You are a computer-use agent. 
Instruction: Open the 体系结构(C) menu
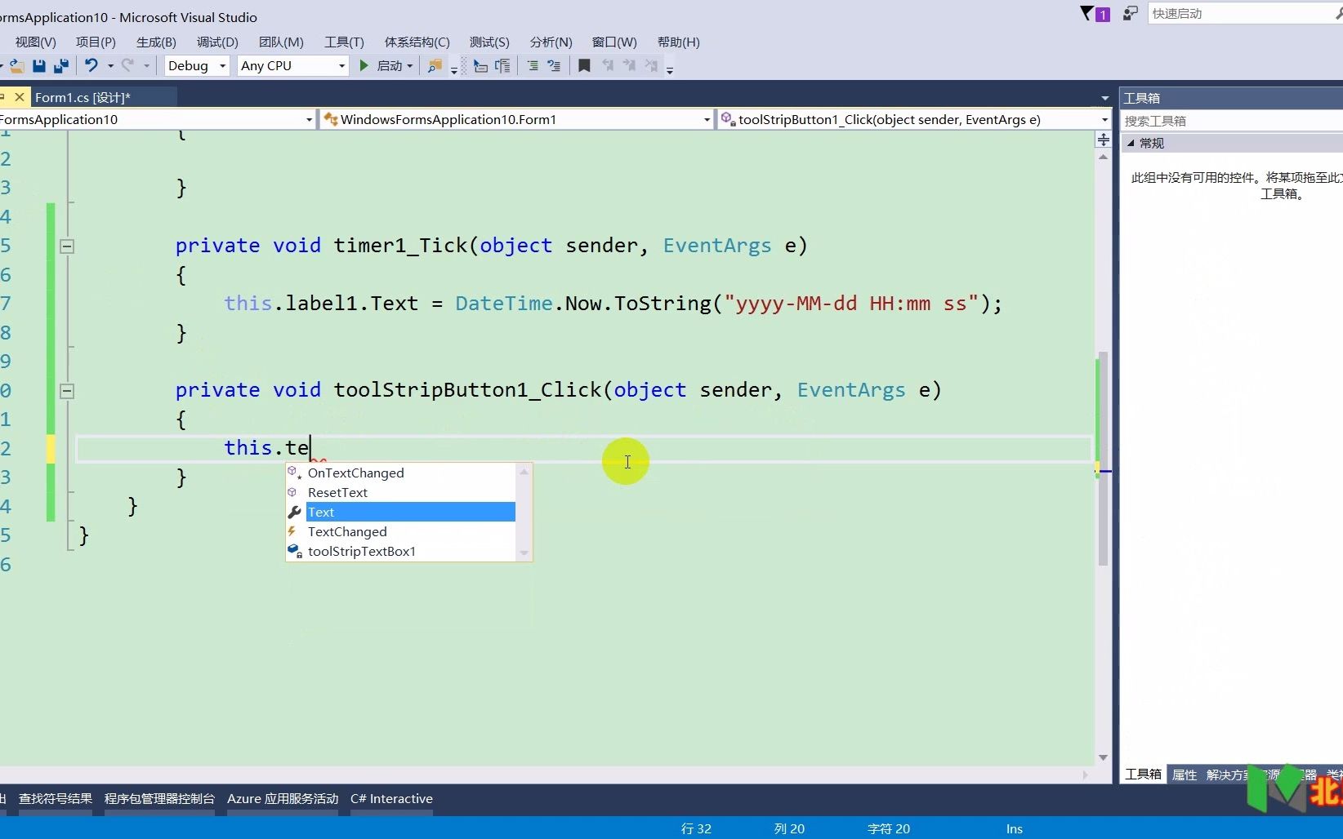click(417, 42)
